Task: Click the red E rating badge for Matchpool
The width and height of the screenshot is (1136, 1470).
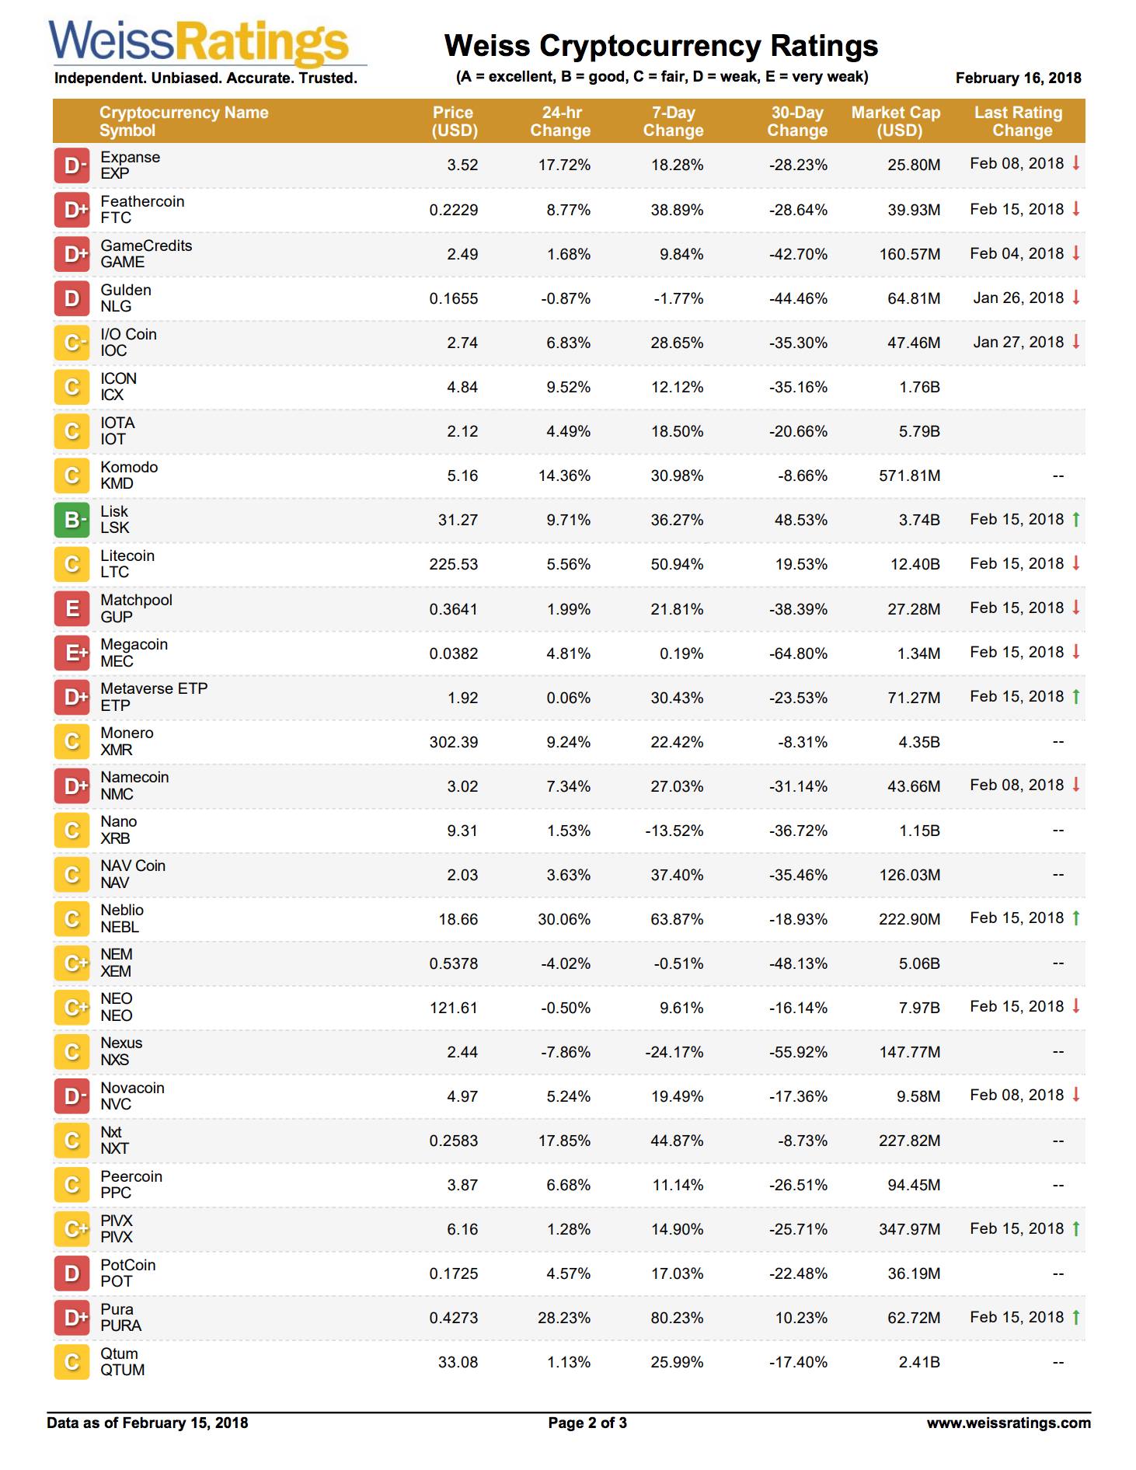Action: click(72, 608)
